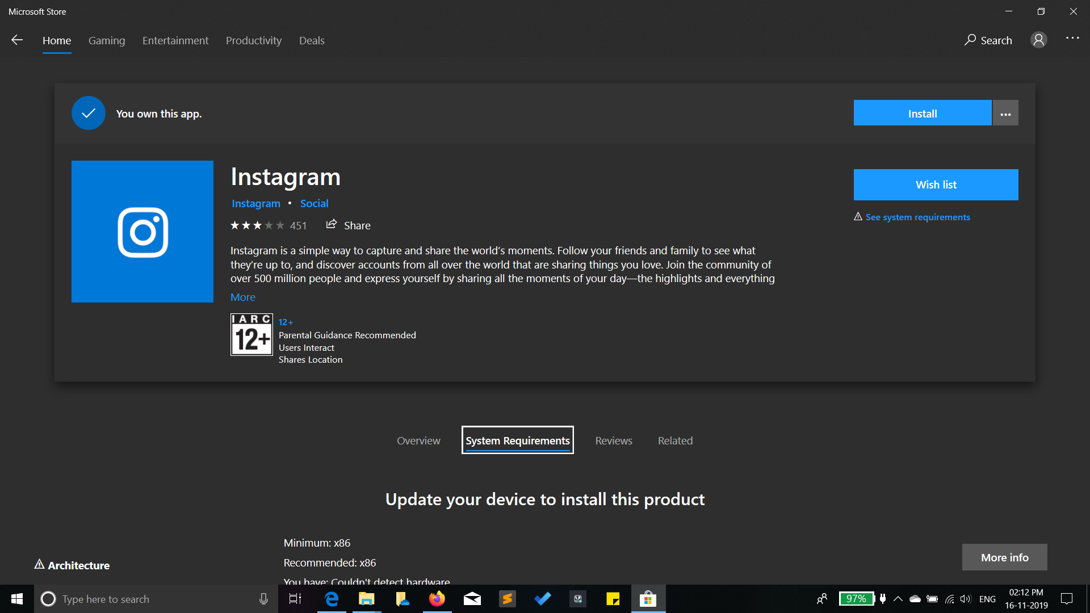Open Sticky Notes from the taskbar
The image size is (1090, 613).
[x=613, y=599]
